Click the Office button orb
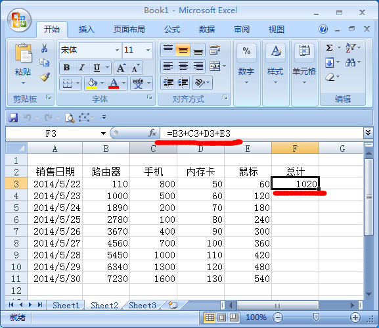379x328 pixels. (19, 20)
